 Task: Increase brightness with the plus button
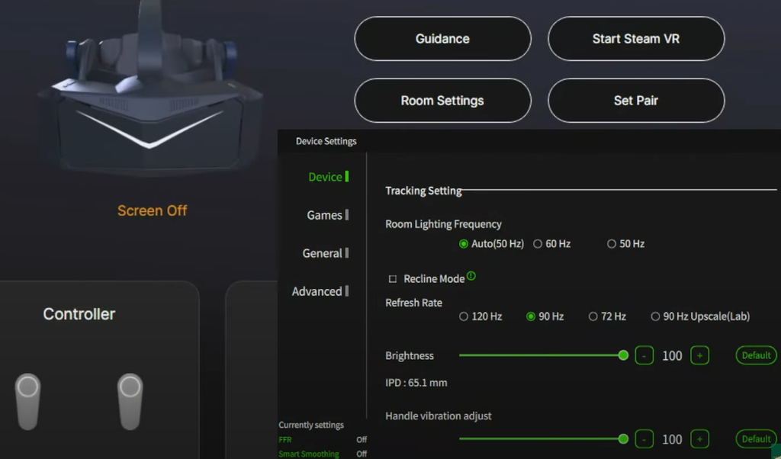[699, 355]
